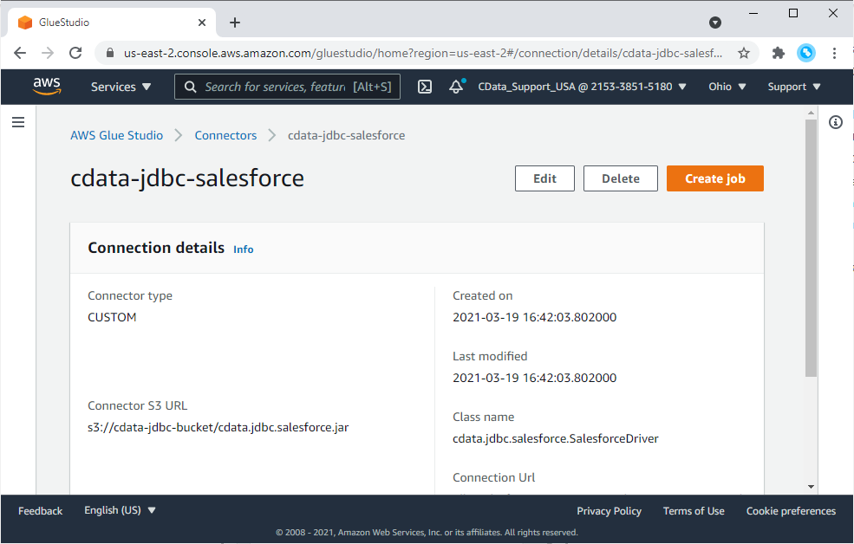Open a new browser tab
Screen dimensions: 854x544
click(x=235, y=23)
